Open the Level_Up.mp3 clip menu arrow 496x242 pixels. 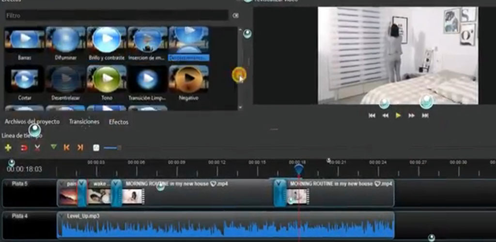point(62,216)
